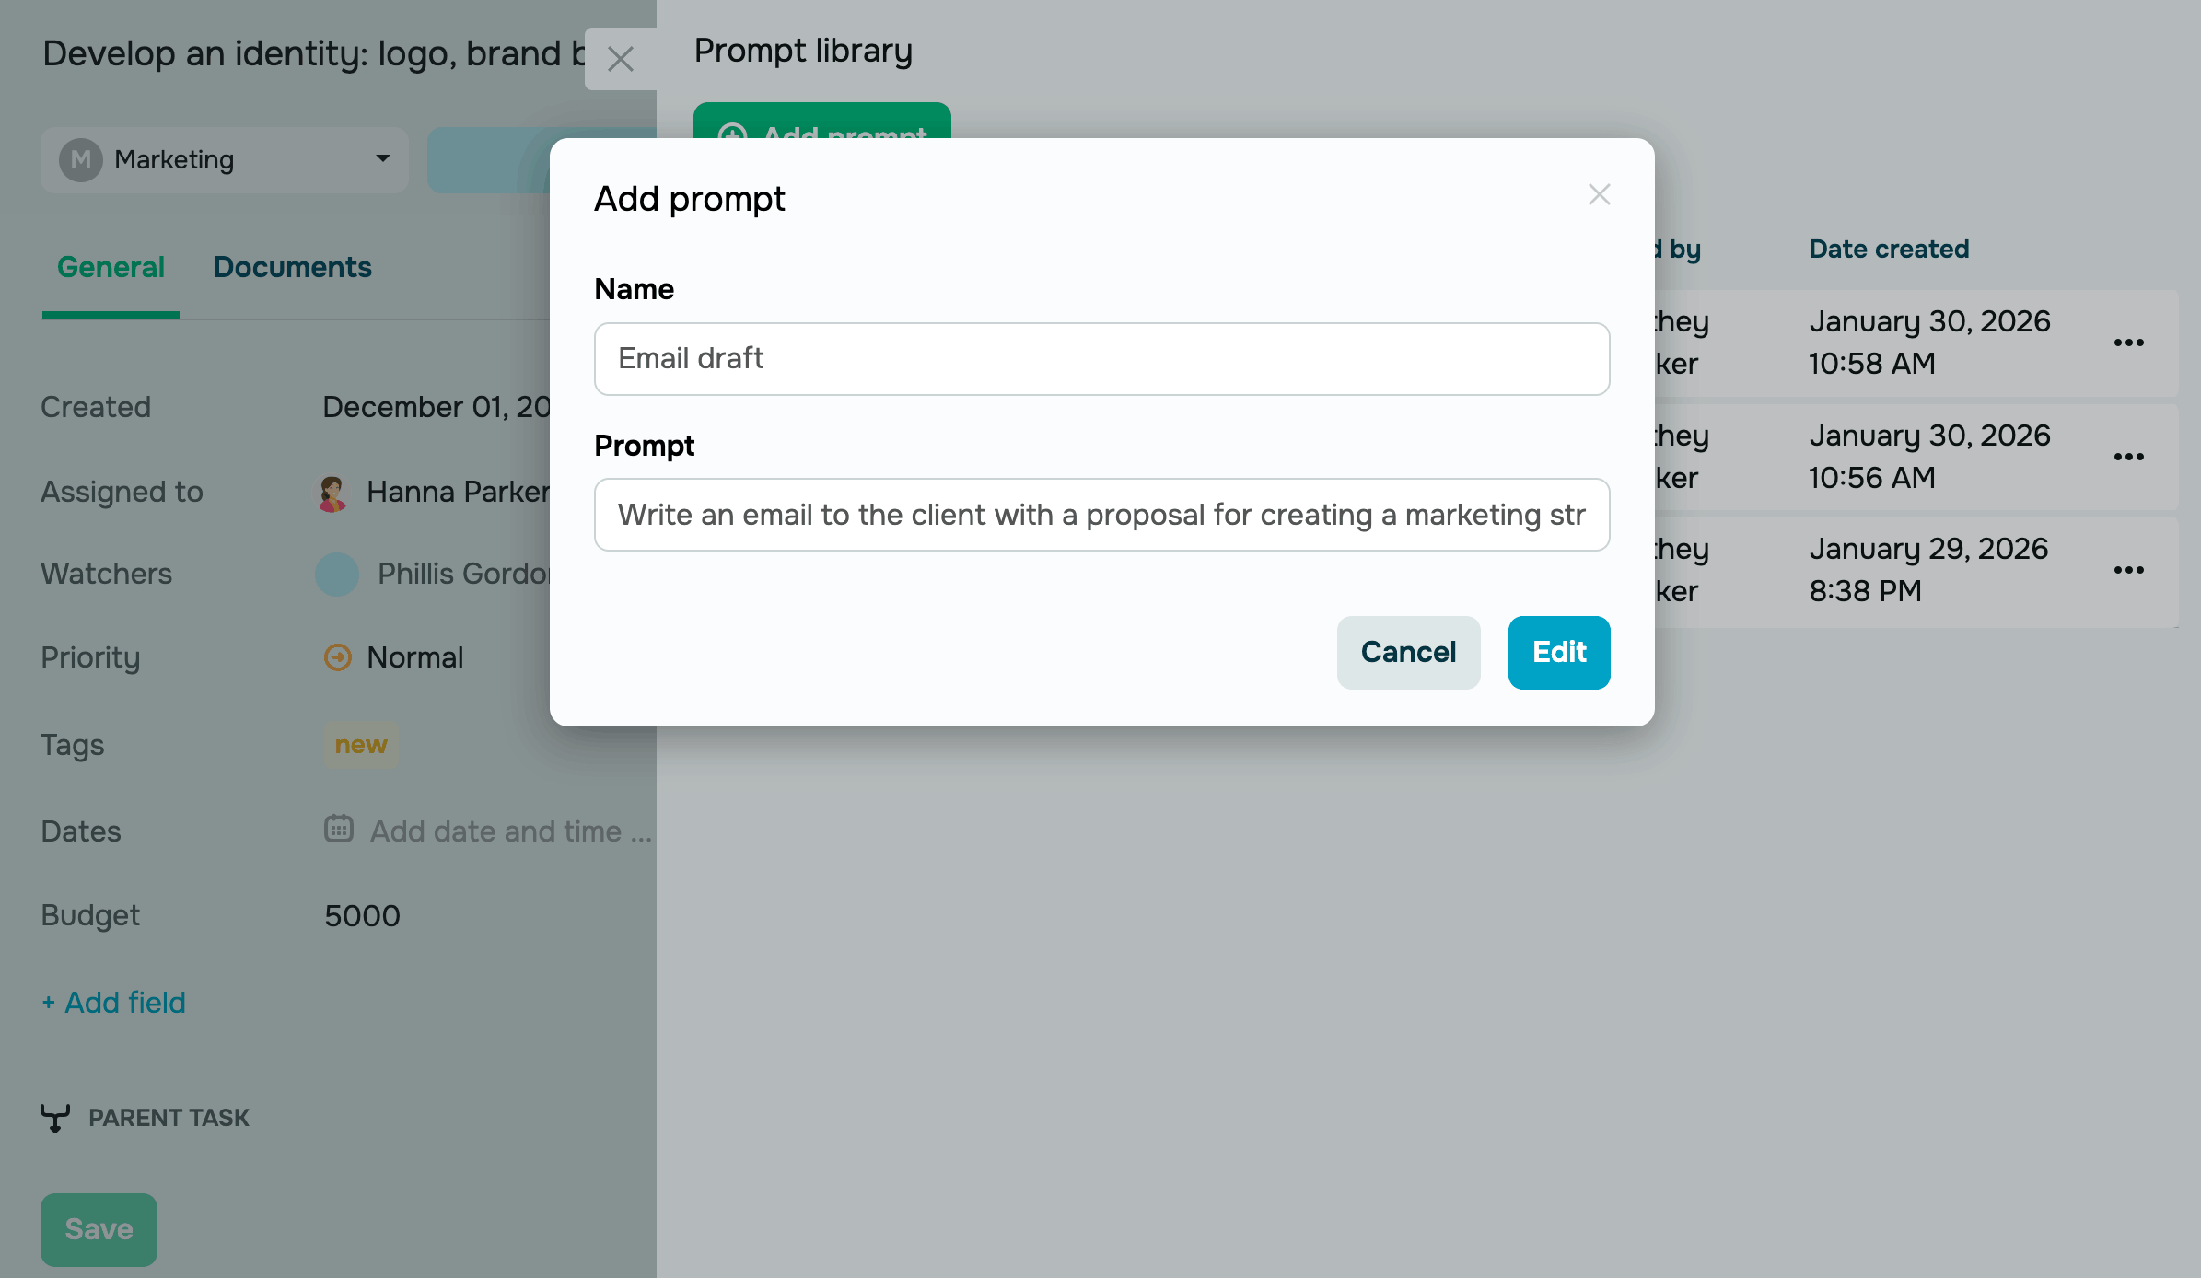This screenshot has height=1278, width=2201.
Task: Click the Add field link
Action: pos(114,1003)
